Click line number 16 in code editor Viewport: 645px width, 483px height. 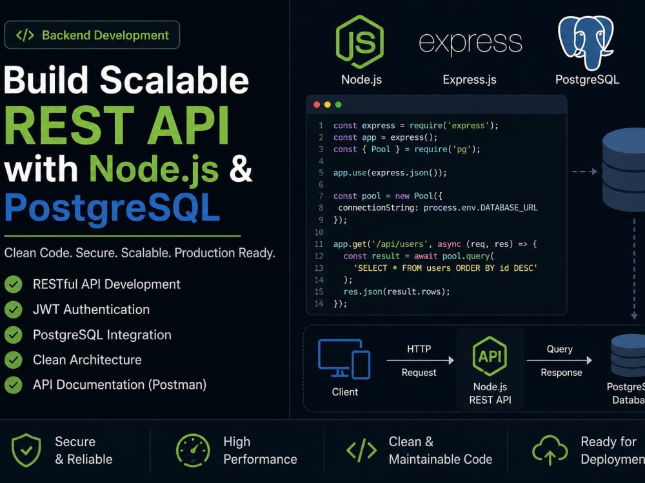click(x=319, y=304)
